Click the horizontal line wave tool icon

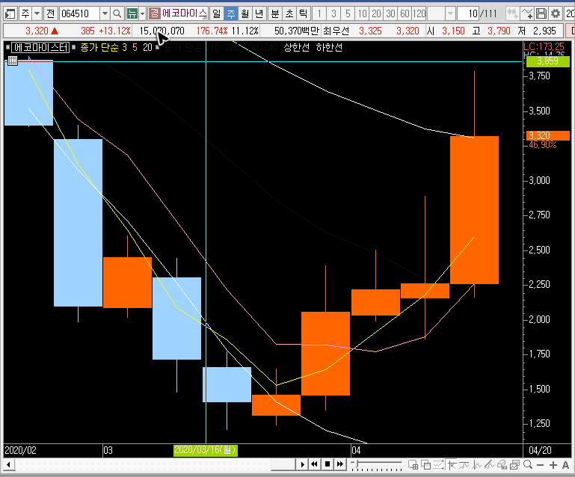pyautogui.click(x=464, y=465)
